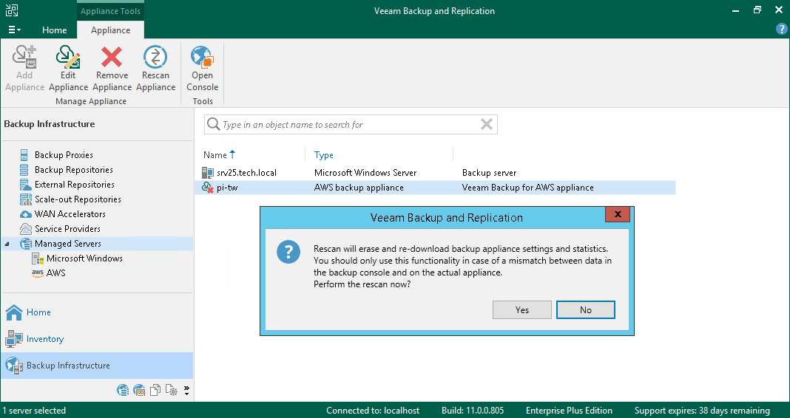Open External Repositories in the tree

click(x=74, y=185)
